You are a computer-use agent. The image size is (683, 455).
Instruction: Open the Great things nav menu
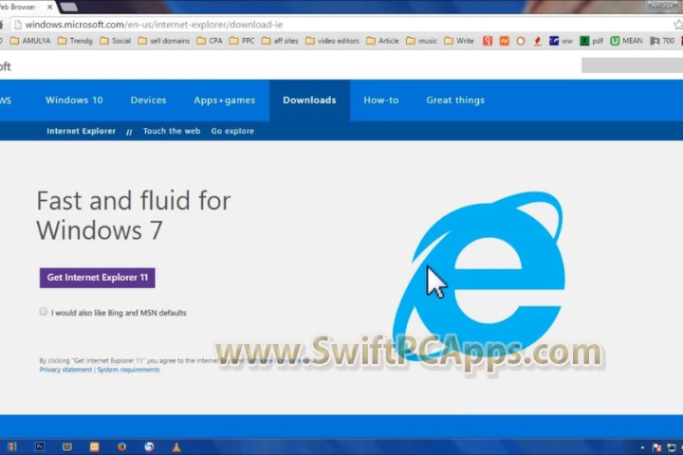tap(455, 100)
